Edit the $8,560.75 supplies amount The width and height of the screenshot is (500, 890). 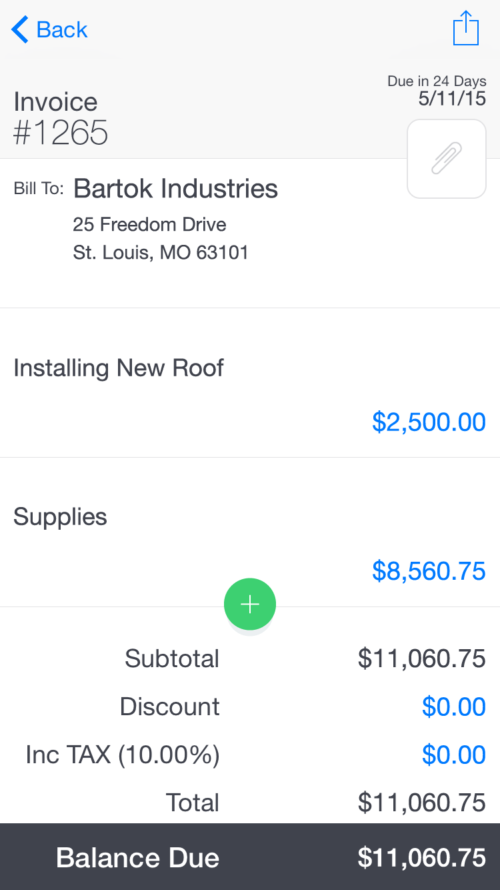click(429, 571)
